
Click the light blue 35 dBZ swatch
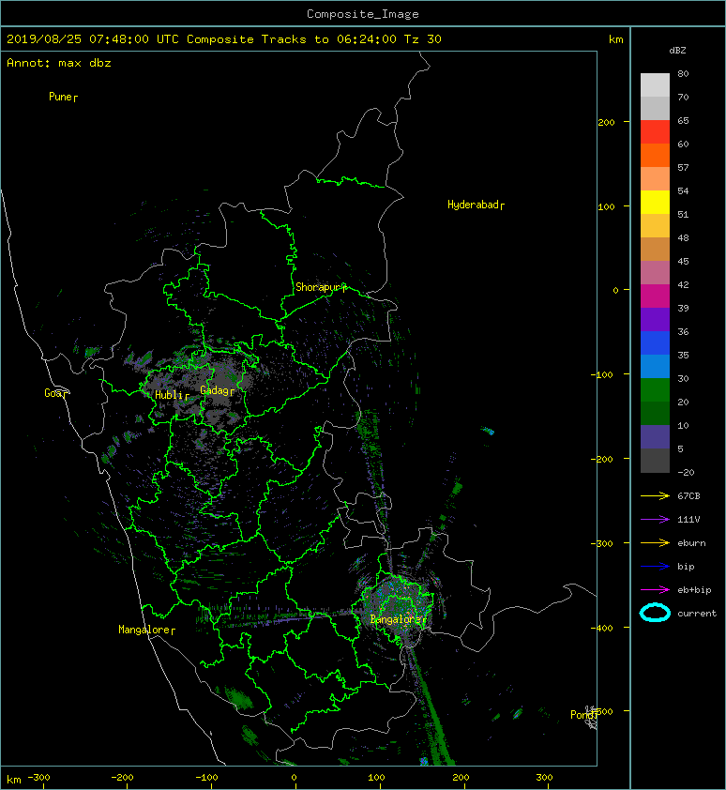pyautogui.click(x=655, y=366)
